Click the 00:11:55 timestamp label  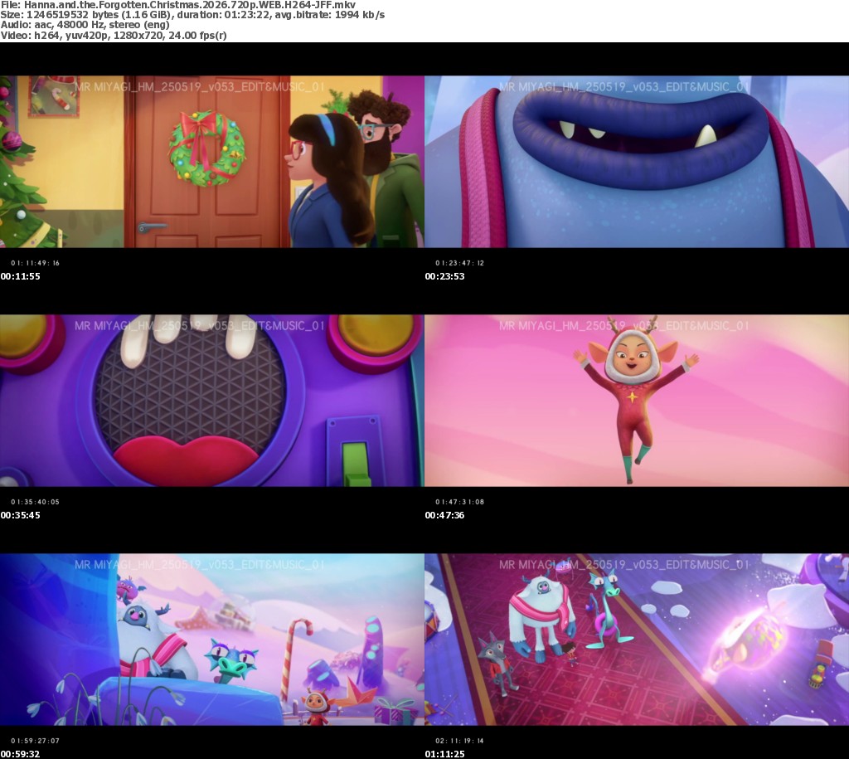(20, 276)
